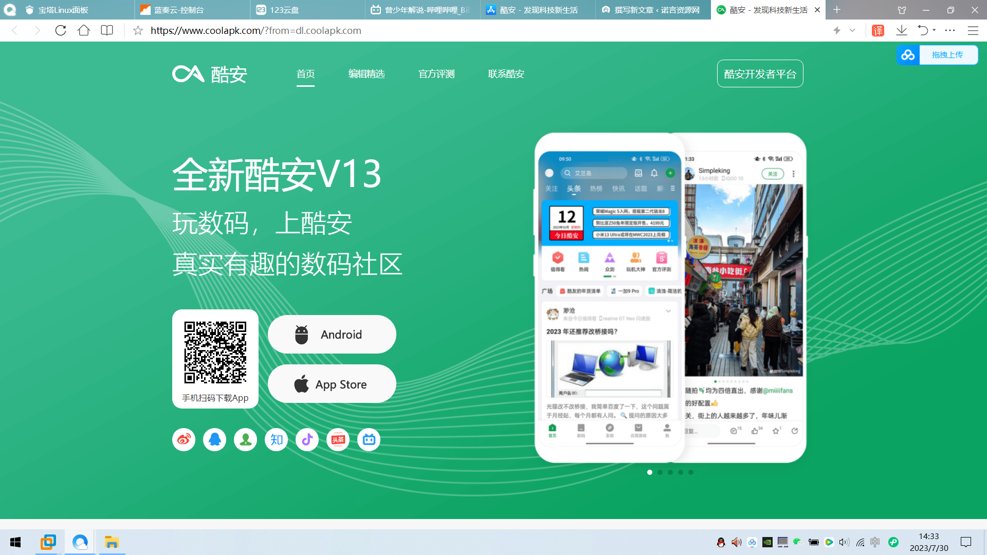Image resolution: width=987 pixels, height=555 pixels.
Task: Open the 首页 navigation item
Action: [x=305, y=74]
